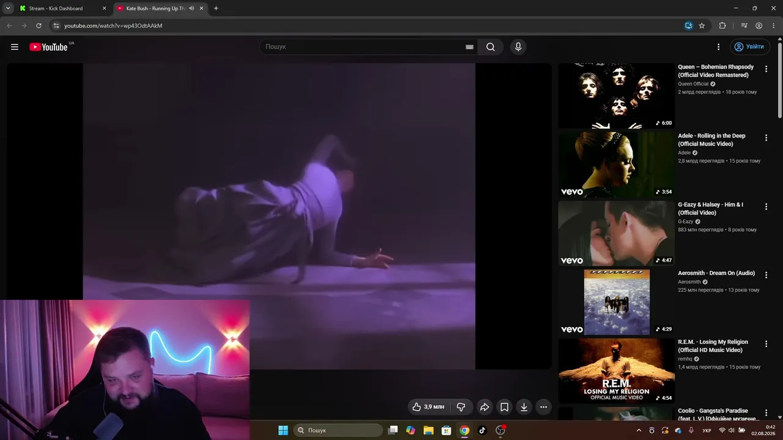Visit the Queen Official channel
Image resolution: width=783 pixels, height=440 pixels.
click(693, 84)
